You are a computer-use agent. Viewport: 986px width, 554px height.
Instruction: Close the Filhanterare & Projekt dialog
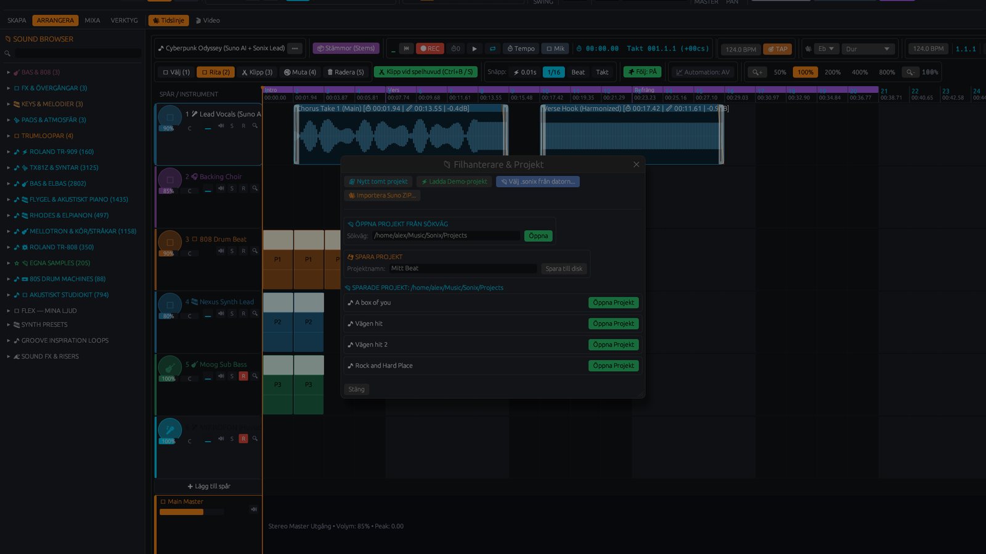(x=636, y=164)
